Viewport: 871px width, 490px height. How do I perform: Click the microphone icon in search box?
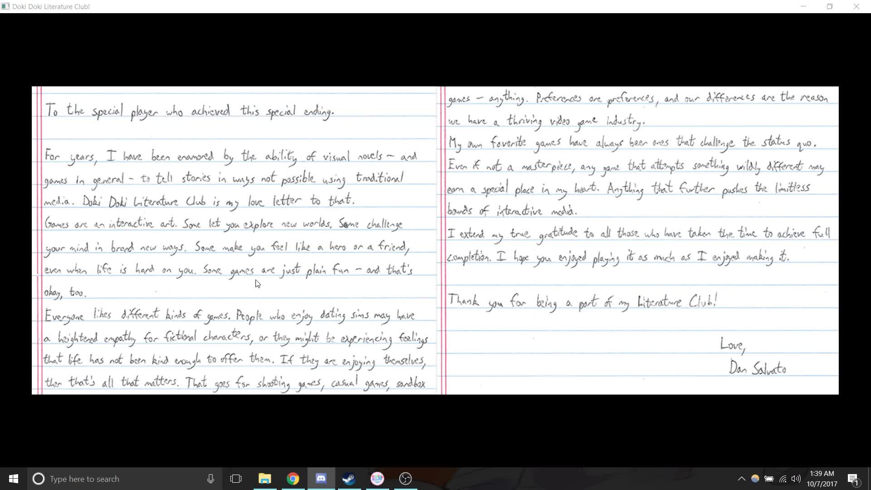coord(210,479)
